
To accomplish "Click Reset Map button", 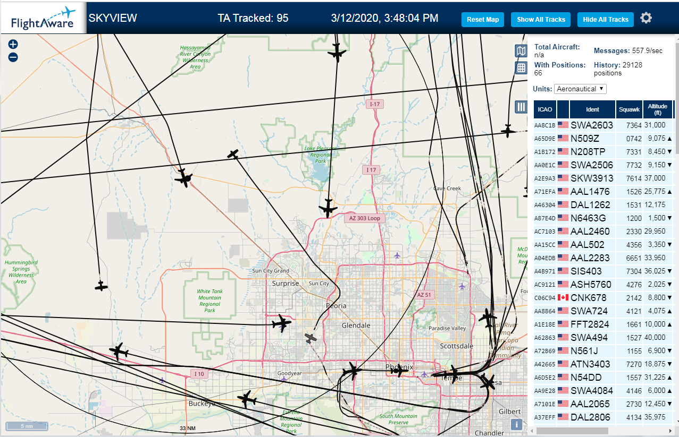I will click(483, 20).
